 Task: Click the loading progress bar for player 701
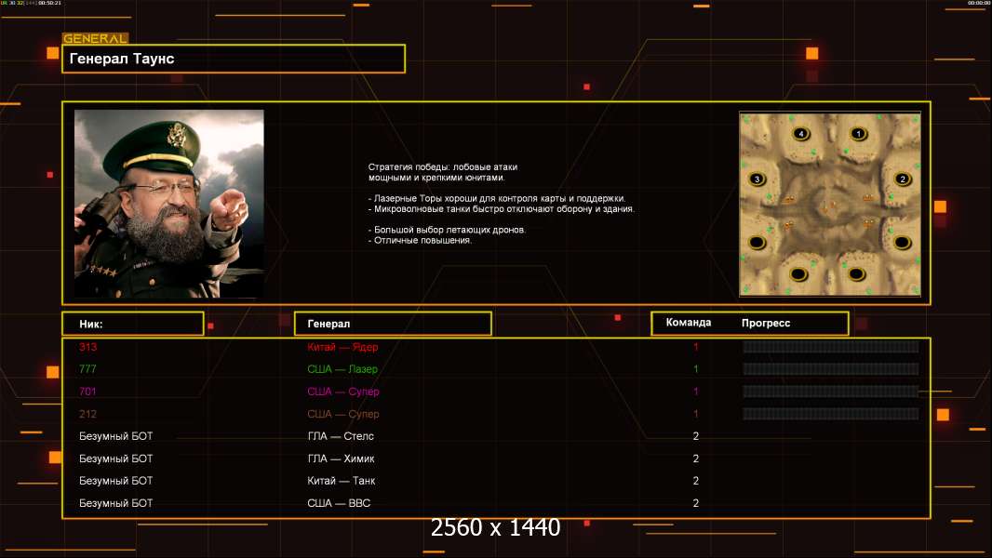[830, 392]
